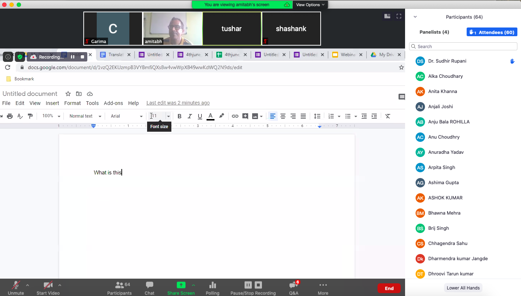Image resolution: width=521 pixels, height=296 pixels.
Task: Open the Arial font family dropdown
Action: [126, 116]
